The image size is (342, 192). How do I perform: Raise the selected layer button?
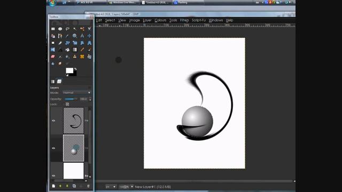click(60, 186)
